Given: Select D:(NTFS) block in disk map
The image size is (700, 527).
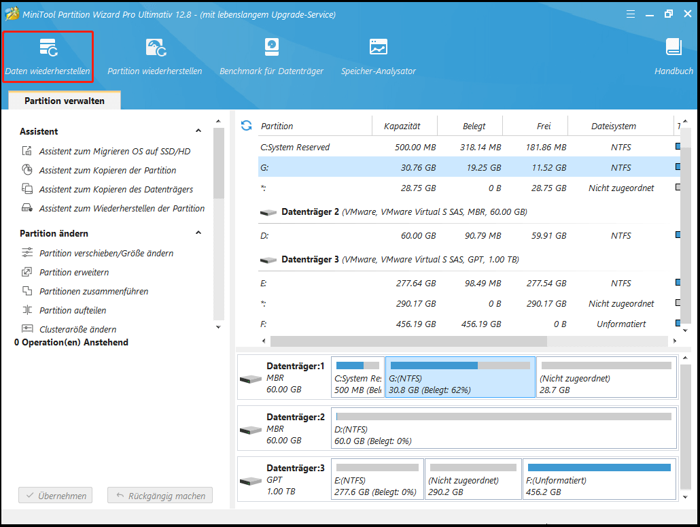Looking at the screenshot, I should coord(504,428).
